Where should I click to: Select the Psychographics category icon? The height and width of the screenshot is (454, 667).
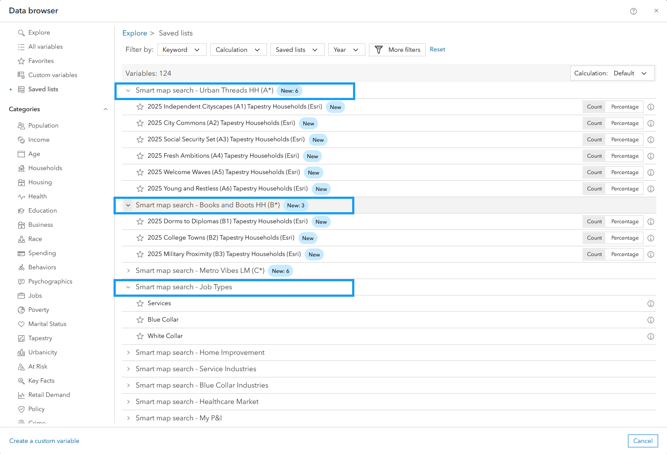click(x=21, y=281)
